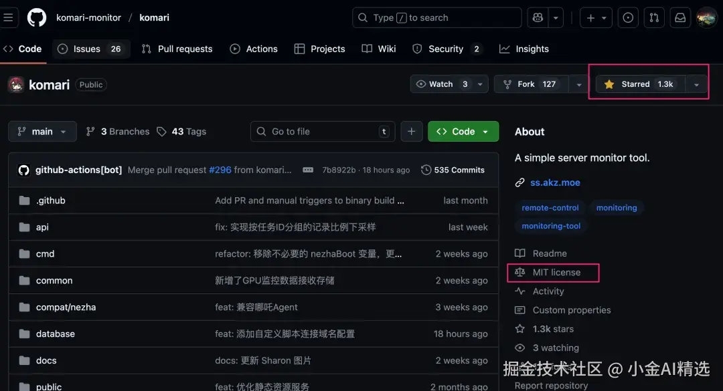This screenshot has width=723, height=391.
Task: Visit the ss.akz.moe website link
Action: [x=555, y=182]
